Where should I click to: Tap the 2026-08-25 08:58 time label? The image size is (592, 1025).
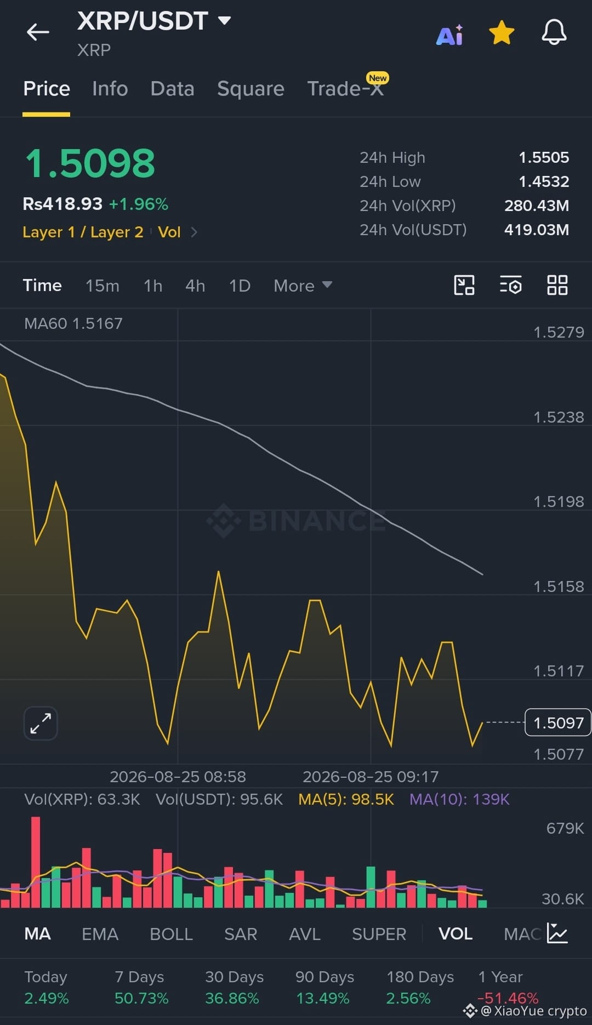click(x=178, y=777)
